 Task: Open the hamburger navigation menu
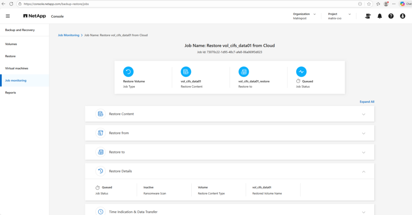[8, 16]
